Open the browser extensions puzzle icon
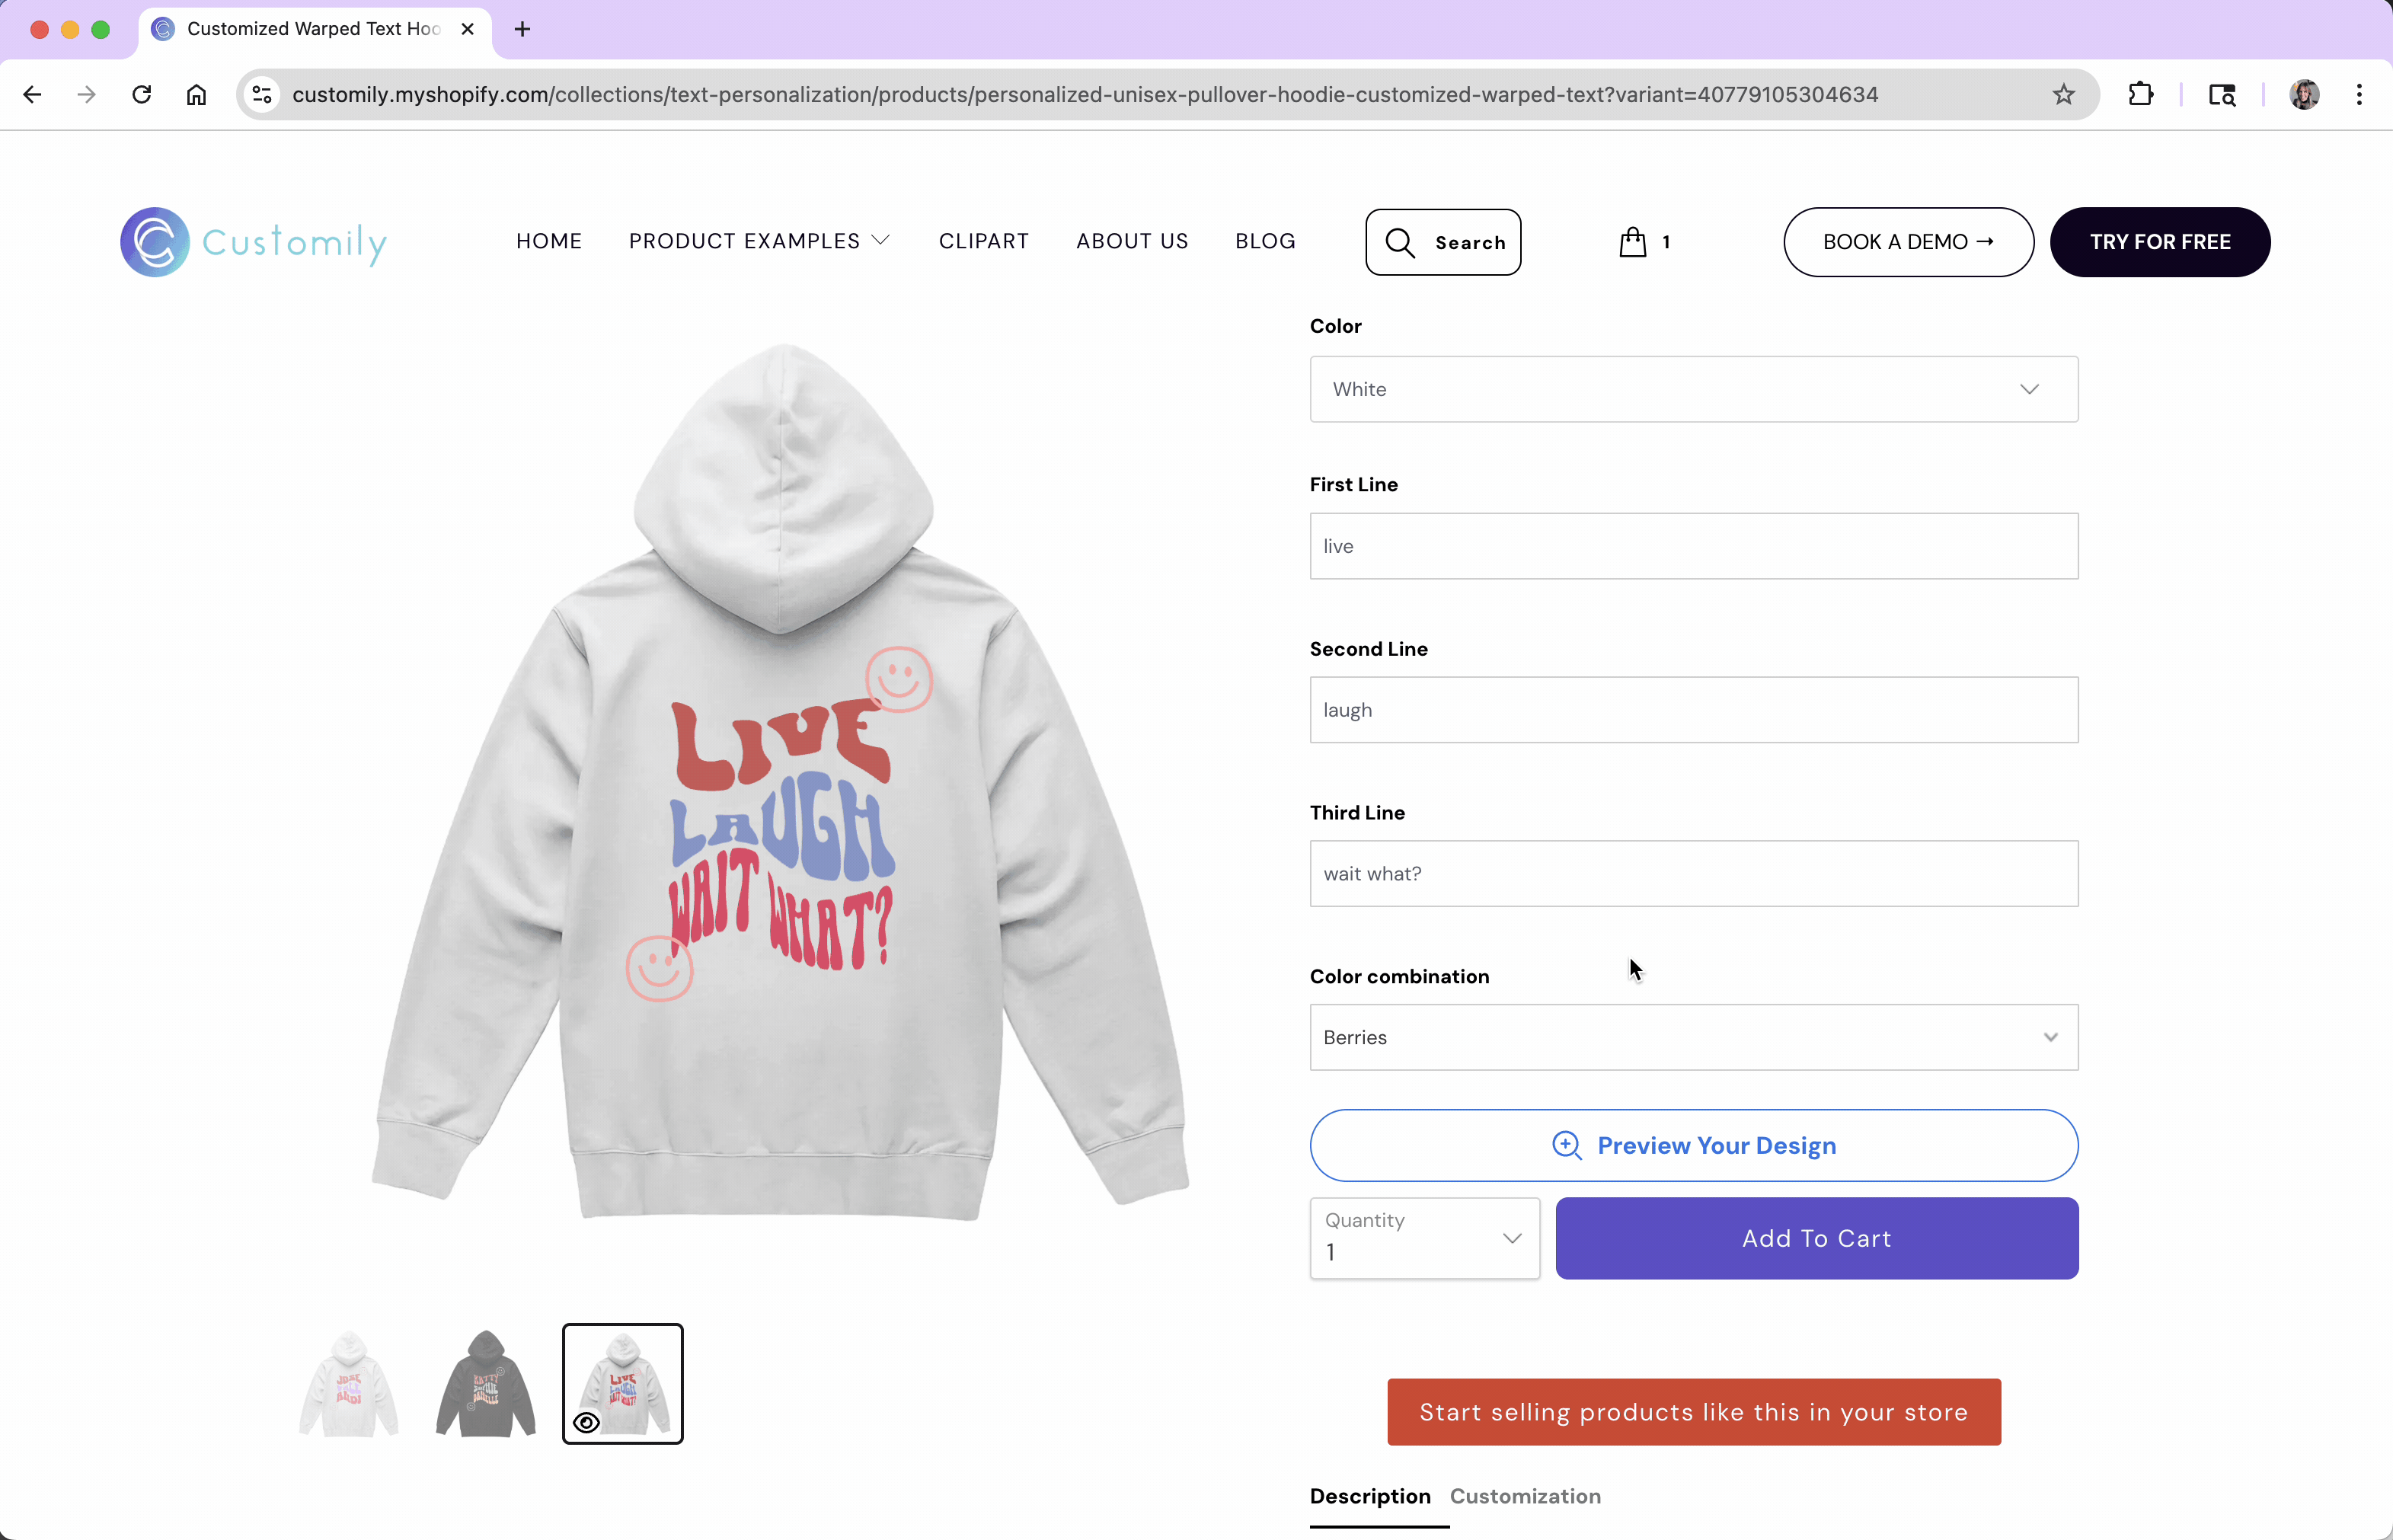 click(x=2140, y=94)
